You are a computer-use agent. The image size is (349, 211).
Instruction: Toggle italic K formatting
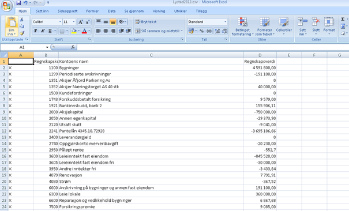click(43, 31)
